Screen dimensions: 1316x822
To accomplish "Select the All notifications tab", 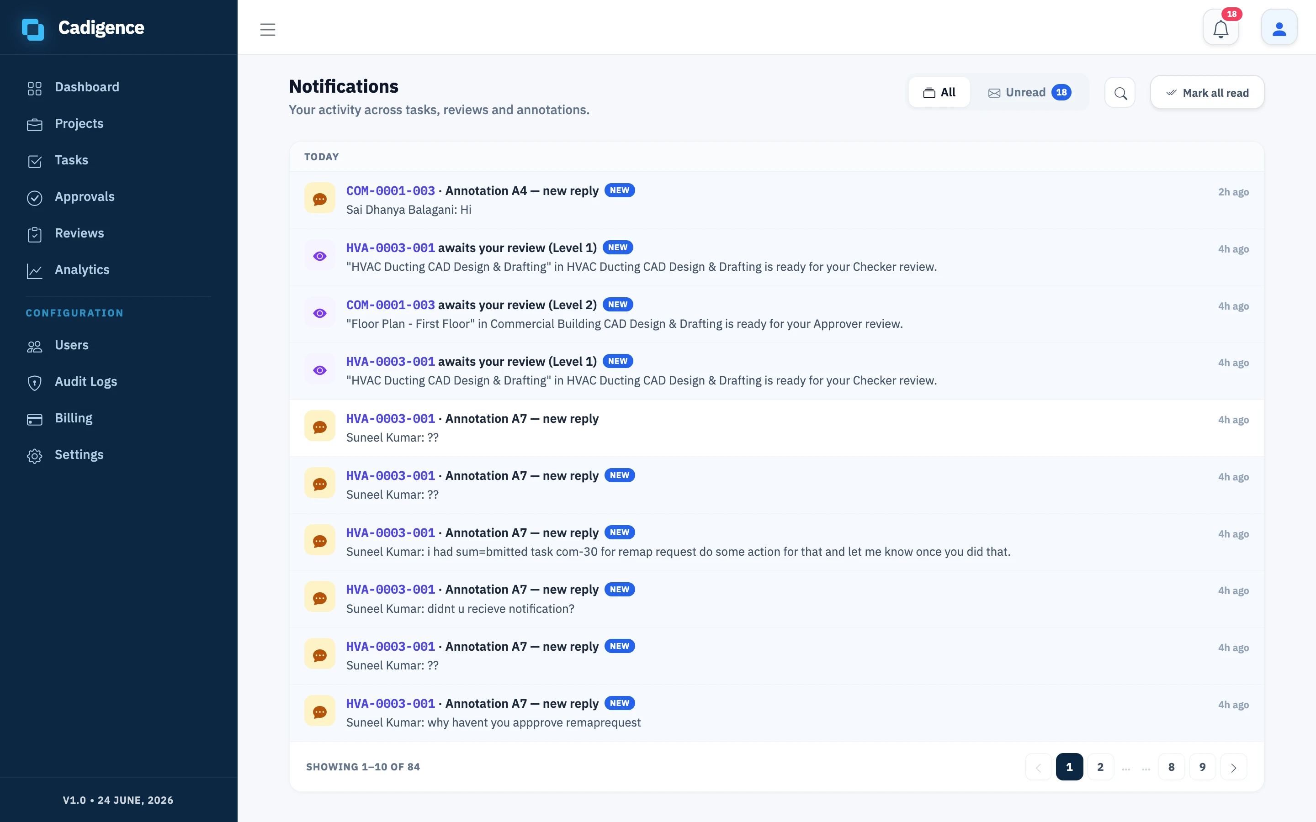I will point(939,92).
